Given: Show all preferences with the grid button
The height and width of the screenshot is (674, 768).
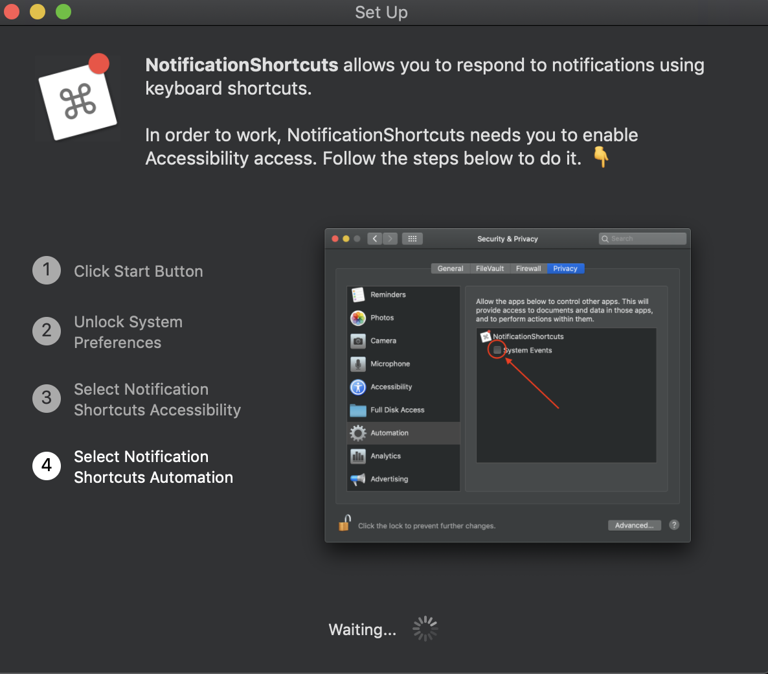Looking at the screenshot, I should click(x=412, y=238).
